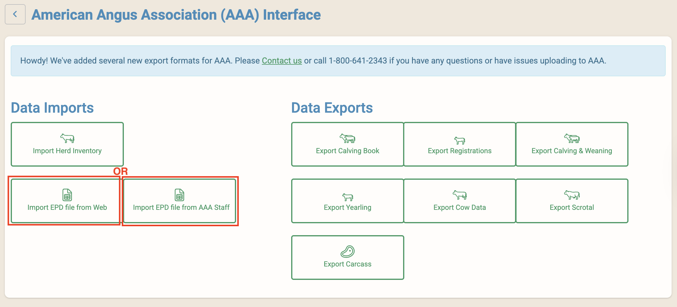Open the Contact us link
The width and height of the screenshot is (677, 307).
(x=282, y=61)
